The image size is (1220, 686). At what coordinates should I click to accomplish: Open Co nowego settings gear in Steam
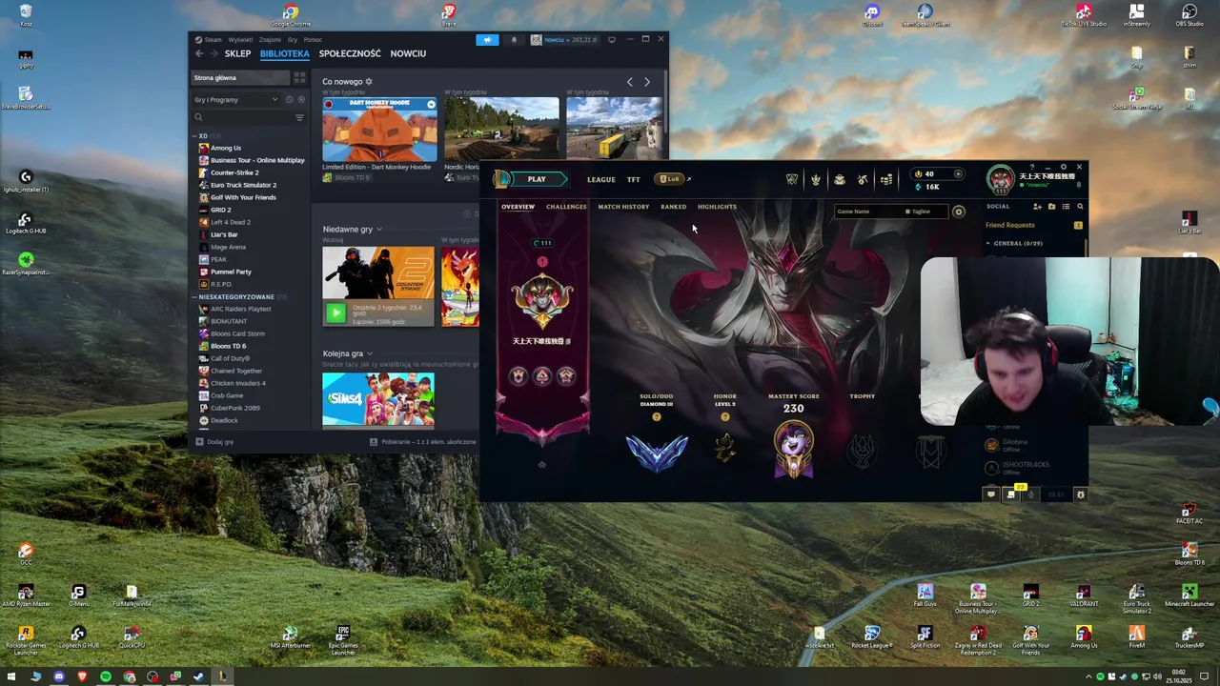coord(369,82)
